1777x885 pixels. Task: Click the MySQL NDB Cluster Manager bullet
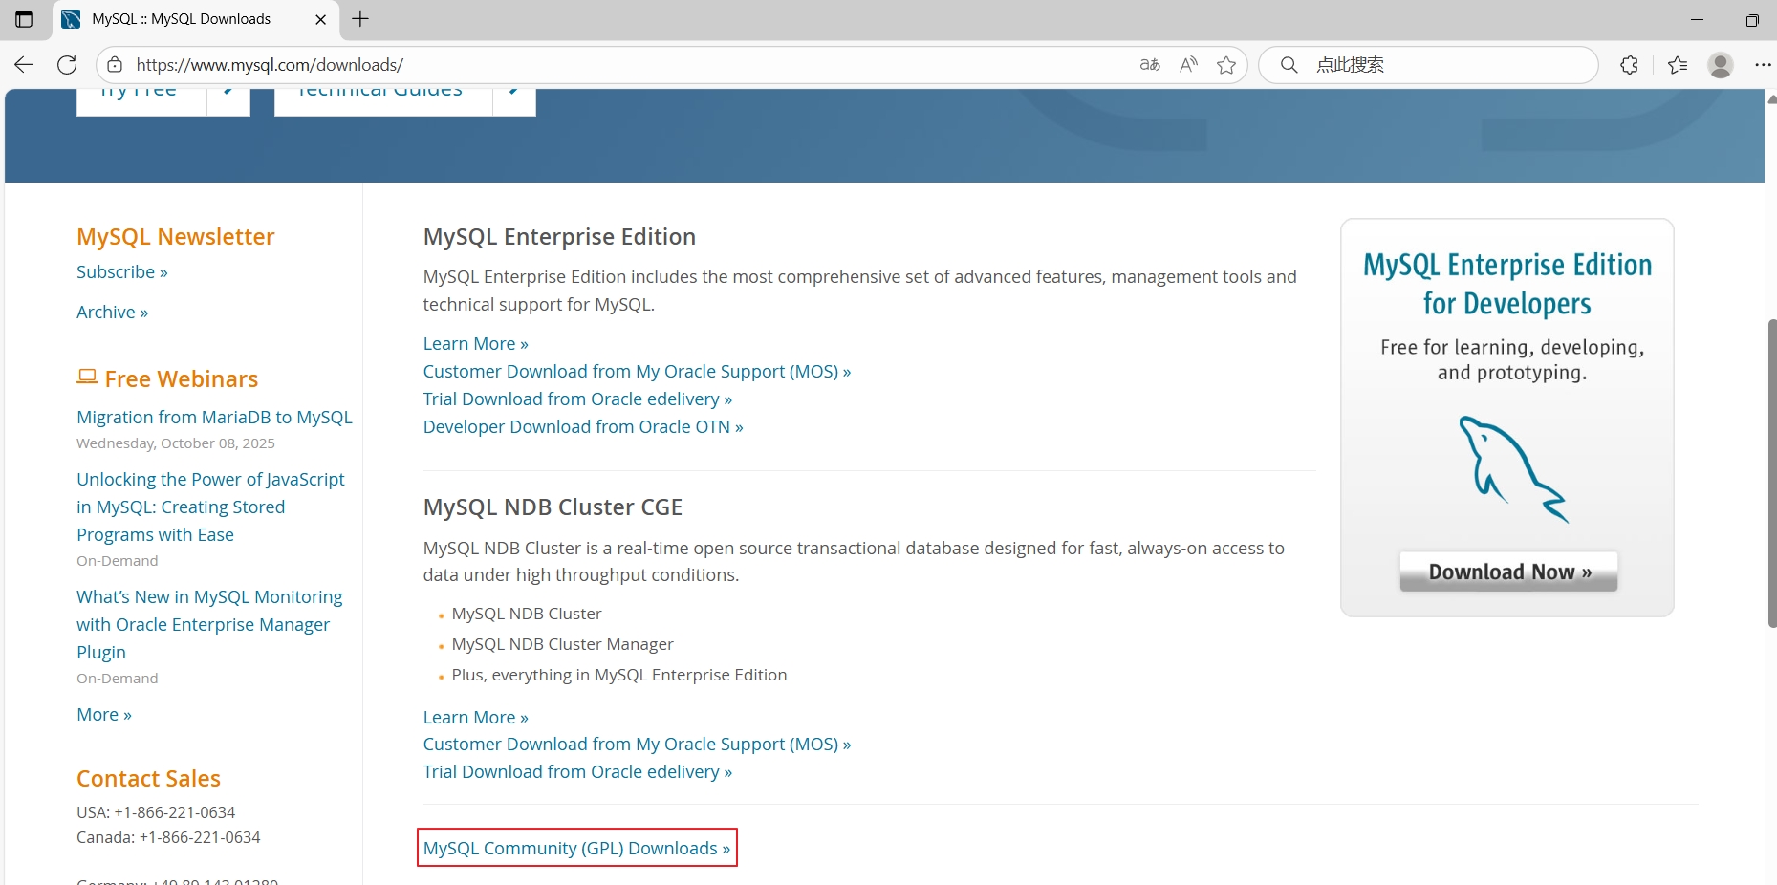562,644
